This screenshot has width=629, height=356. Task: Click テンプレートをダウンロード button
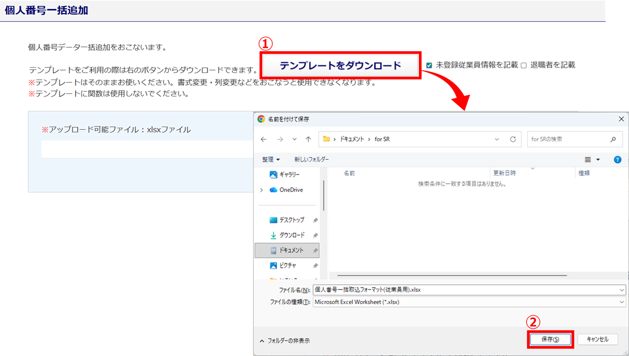coord(340,65)
